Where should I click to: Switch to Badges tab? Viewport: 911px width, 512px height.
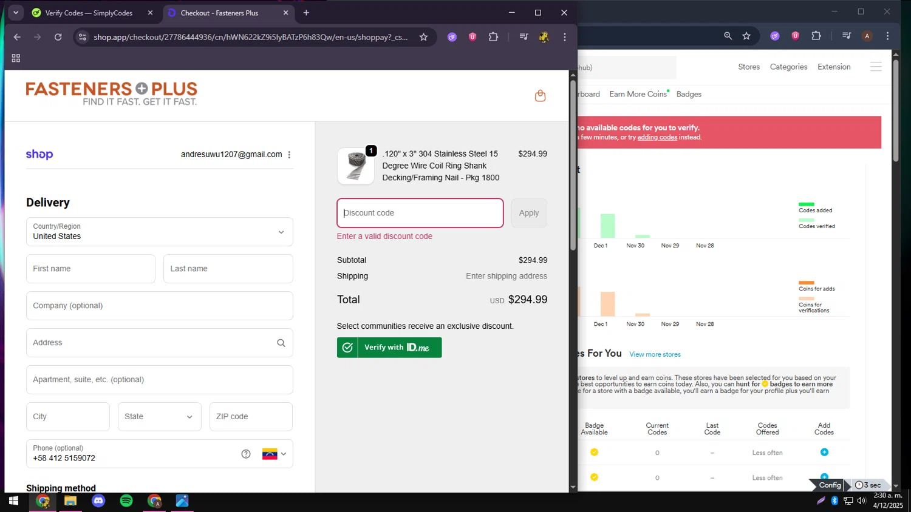point(689,94)
